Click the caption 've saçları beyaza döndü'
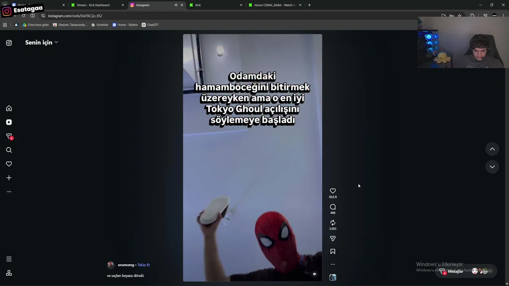The width and height of the screenshot is (509, 286). point(125,276)
